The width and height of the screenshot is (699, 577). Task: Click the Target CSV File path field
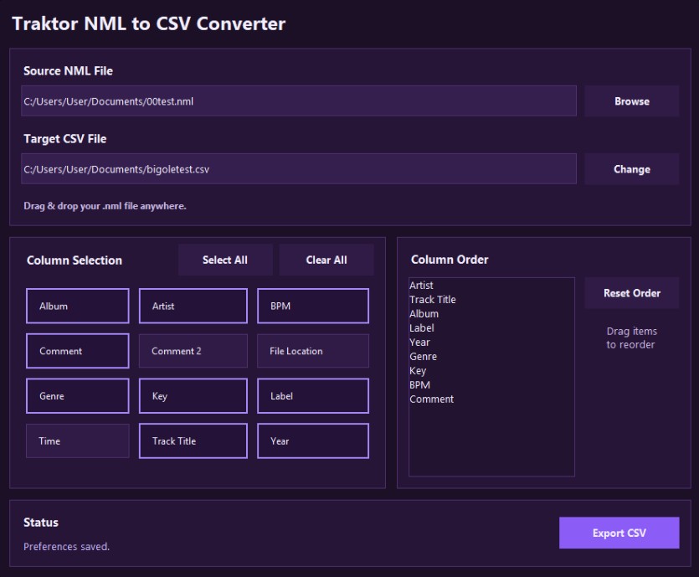click(299, 169)
